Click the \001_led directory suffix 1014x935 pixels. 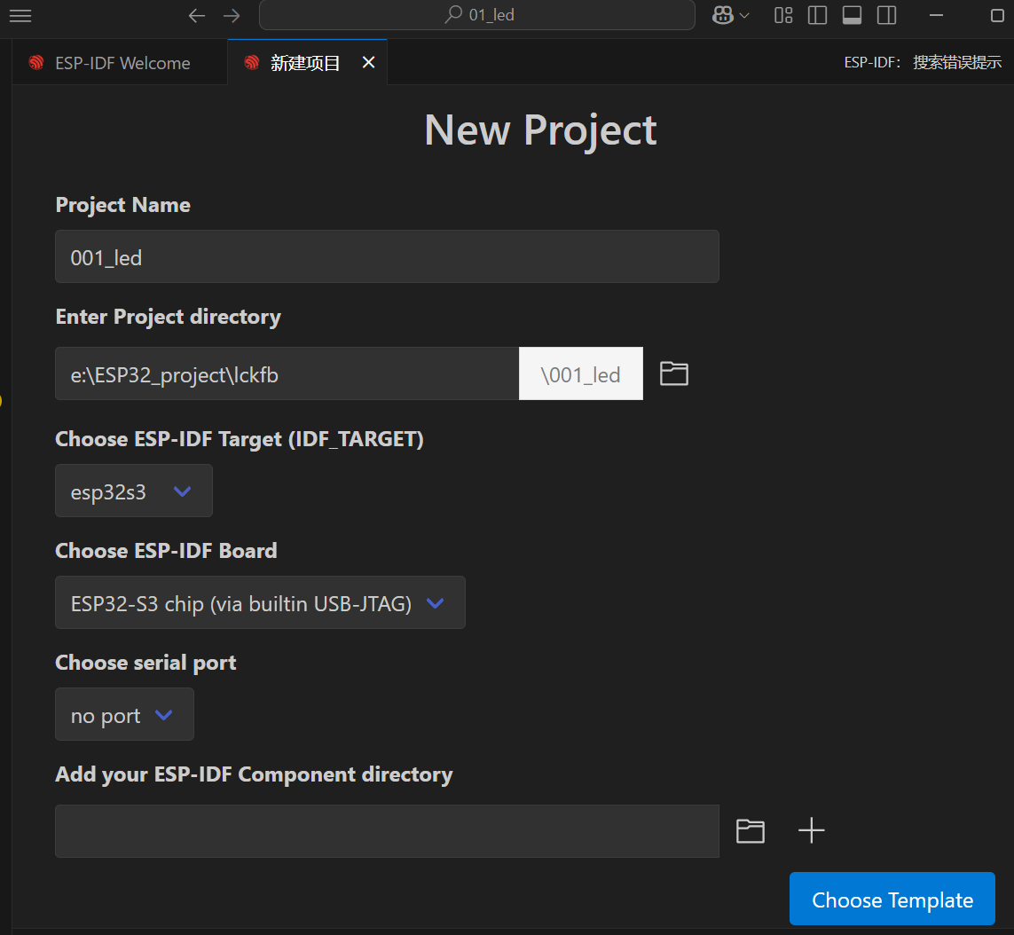click(x=581, y=373)
